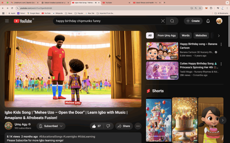Clear the search box text

(x=163, y=21)
